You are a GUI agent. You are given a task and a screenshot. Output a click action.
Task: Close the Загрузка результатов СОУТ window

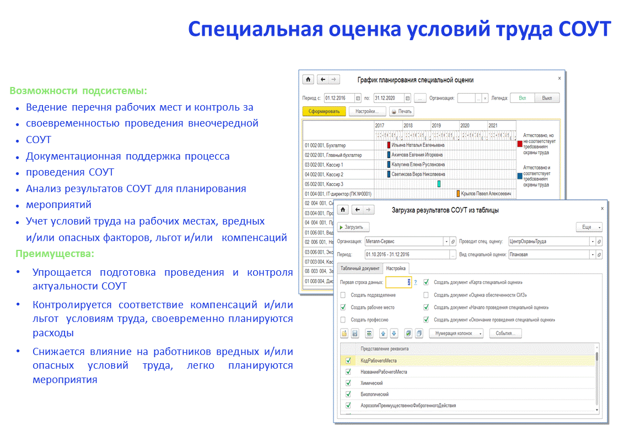pyautogui.click(x=602, y=209)
